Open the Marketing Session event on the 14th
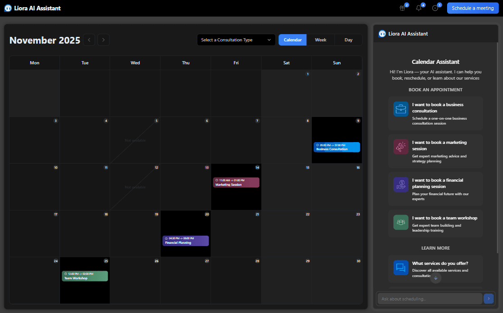Viewport: 503px width, 313px height. pyautogui.click(x=236, y=182)
